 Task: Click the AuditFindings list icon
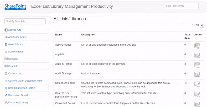pyautogui.click(x=6, y=52)
